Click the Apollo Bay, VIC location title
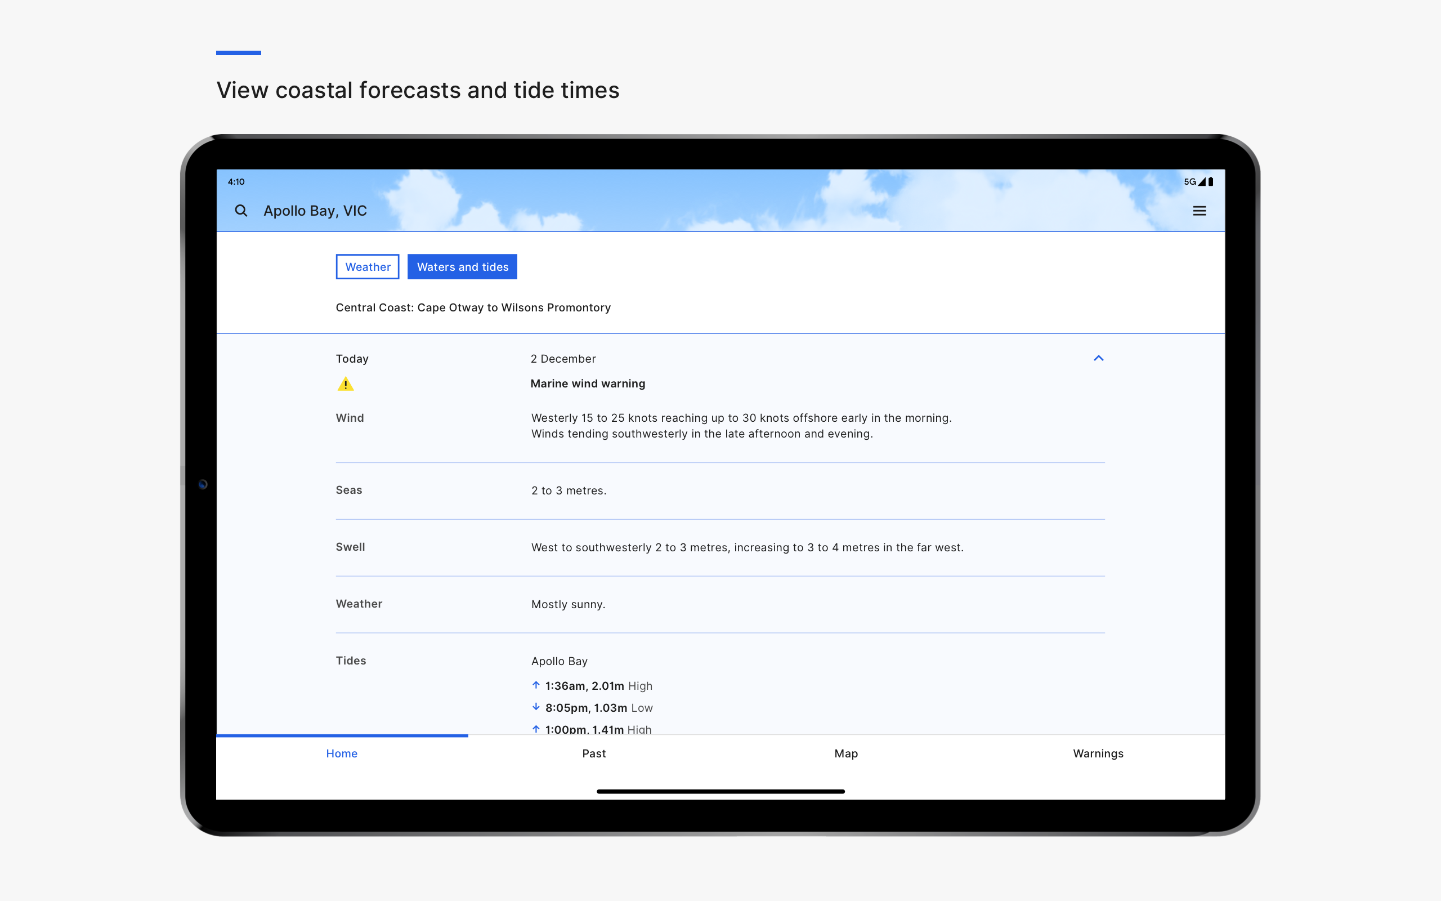The height and width of the screenshot is (901, 1441). [315, 211]
